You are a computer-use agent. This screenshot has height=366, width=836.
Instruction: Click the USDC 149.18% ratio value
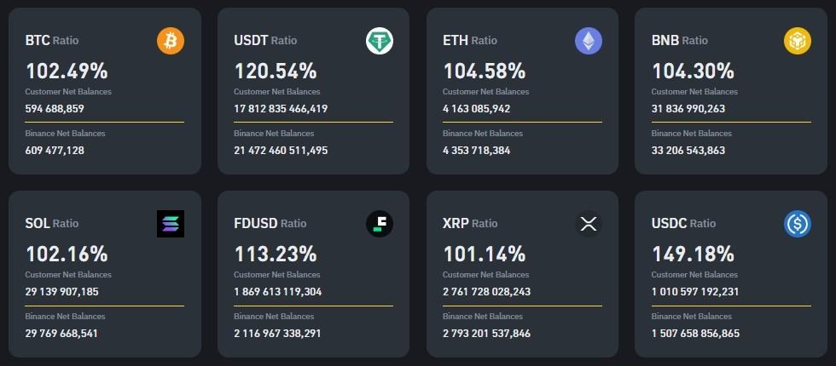(693, 254)
